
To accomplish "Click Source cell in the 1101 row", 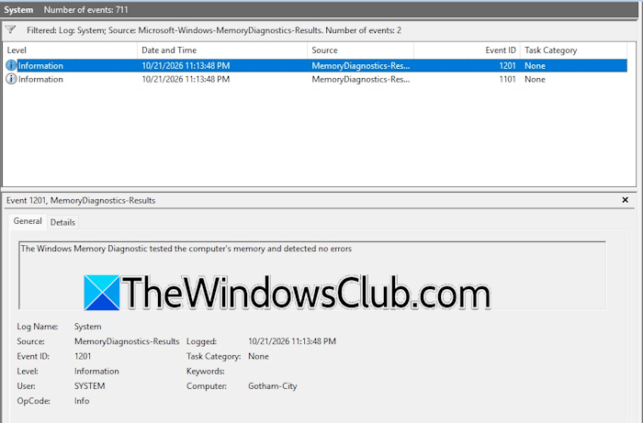I will point(360,79).
